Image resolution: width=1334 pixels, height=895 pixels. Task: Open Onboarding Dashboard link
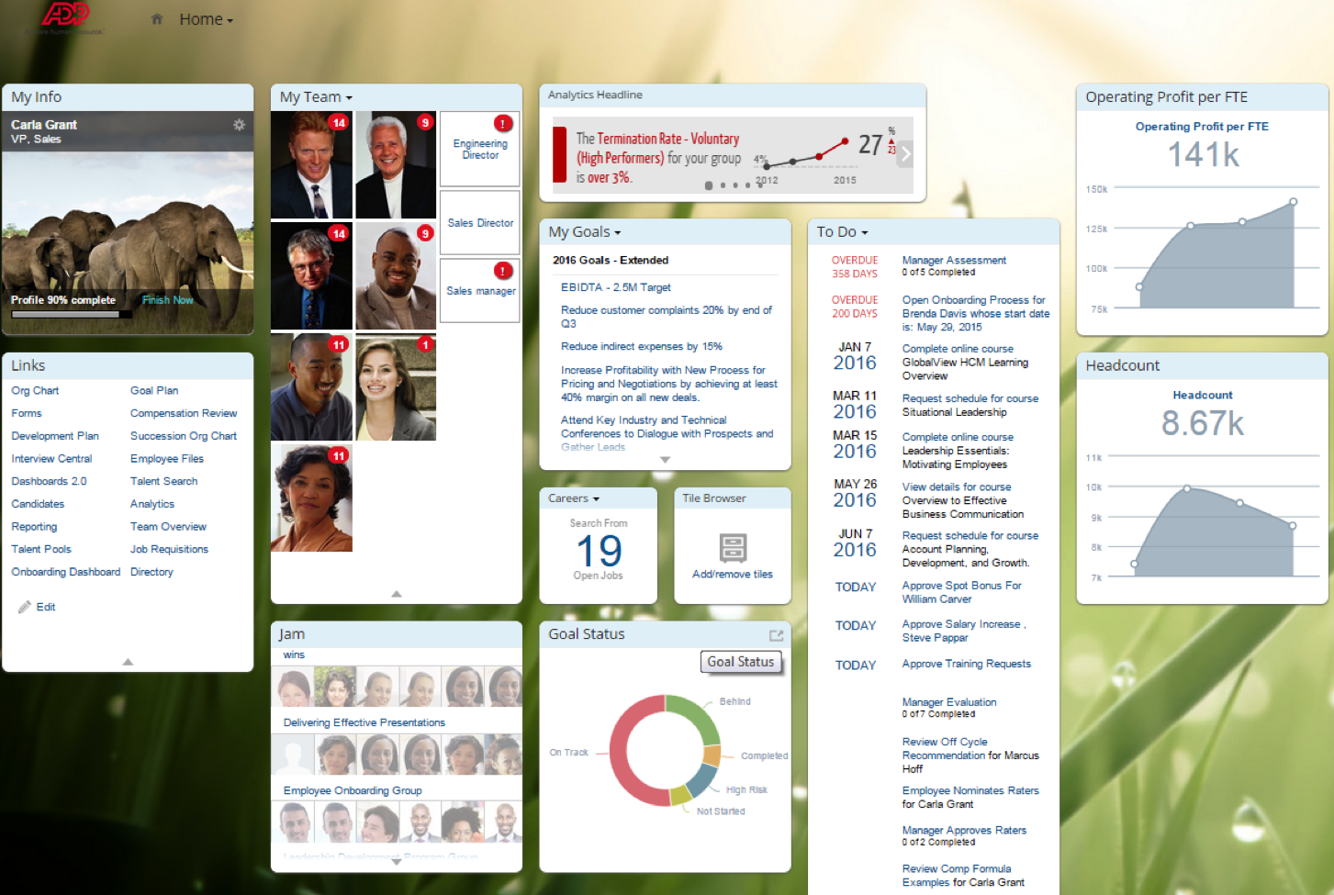click(66, 573)
